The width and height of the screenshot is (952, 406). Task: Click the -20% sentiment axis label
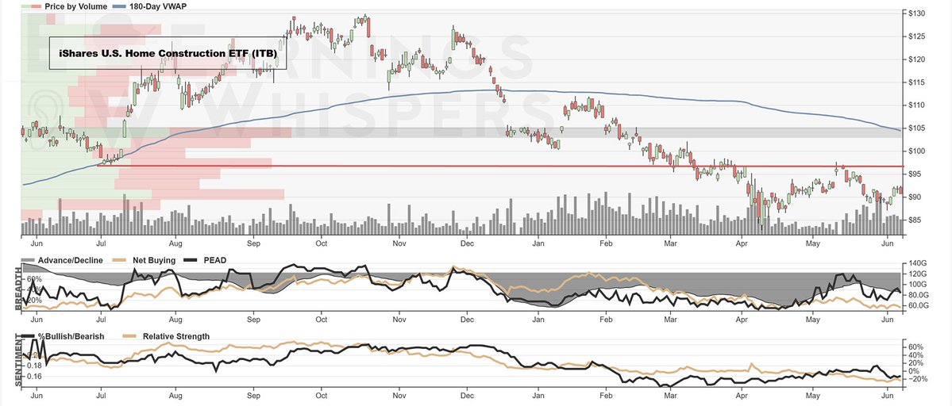(x=917, y=379)
